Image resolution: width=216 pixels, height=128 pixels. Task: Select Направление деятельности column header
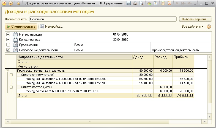click(74, 57)
